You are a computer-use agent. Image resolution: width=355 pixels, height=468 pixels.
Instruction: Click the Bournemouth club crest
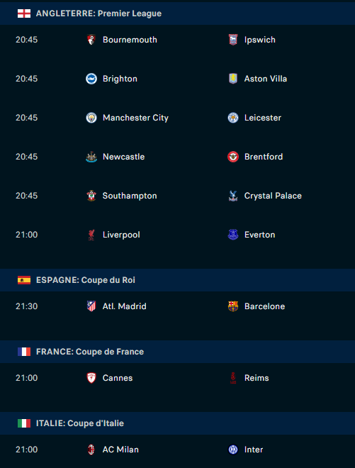91,40
